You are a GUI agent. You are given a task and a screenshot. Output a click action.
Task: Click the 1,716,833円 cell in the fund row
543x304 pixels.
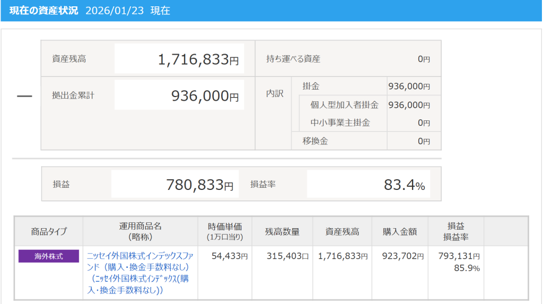point(343,256)
